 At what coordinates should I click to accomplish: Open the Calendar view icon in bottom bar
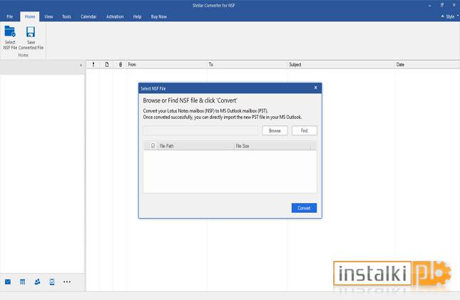pos(23,281)
